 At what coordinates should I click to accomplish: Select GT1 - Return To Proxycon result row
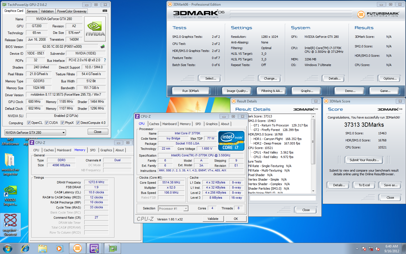(x=281, y=125)
